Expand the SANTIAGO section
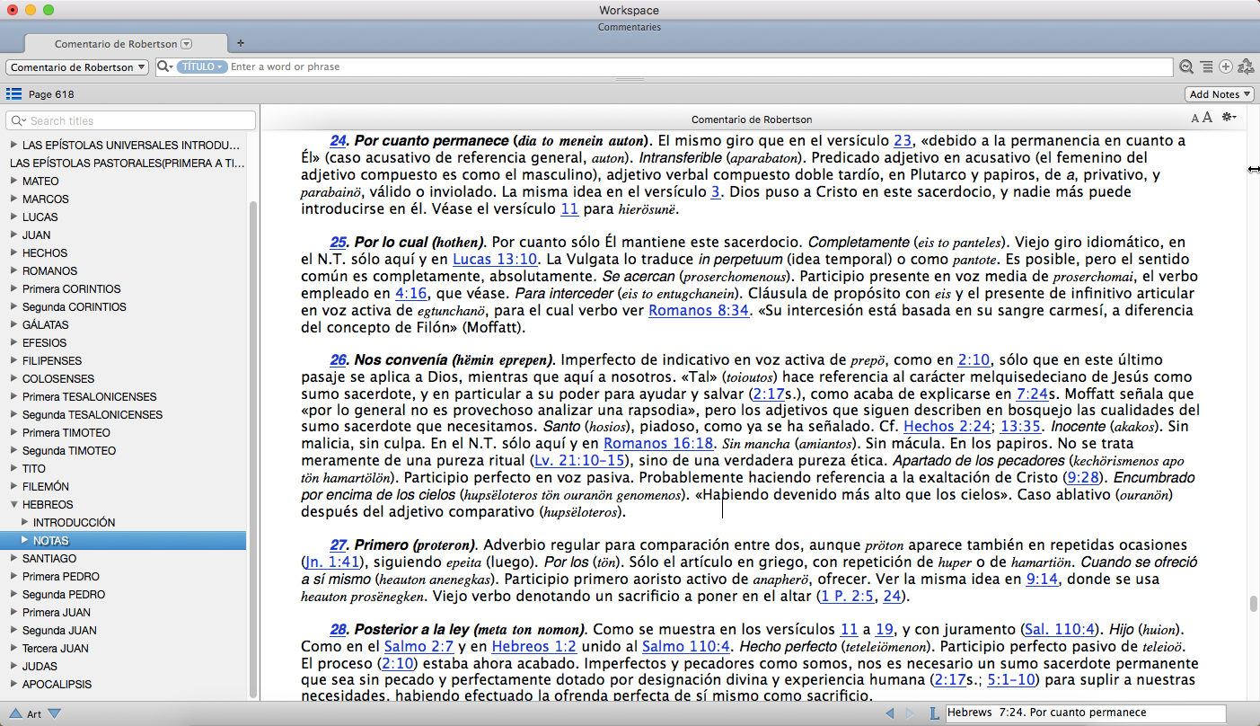1260x726 pixels. point(13,558)
